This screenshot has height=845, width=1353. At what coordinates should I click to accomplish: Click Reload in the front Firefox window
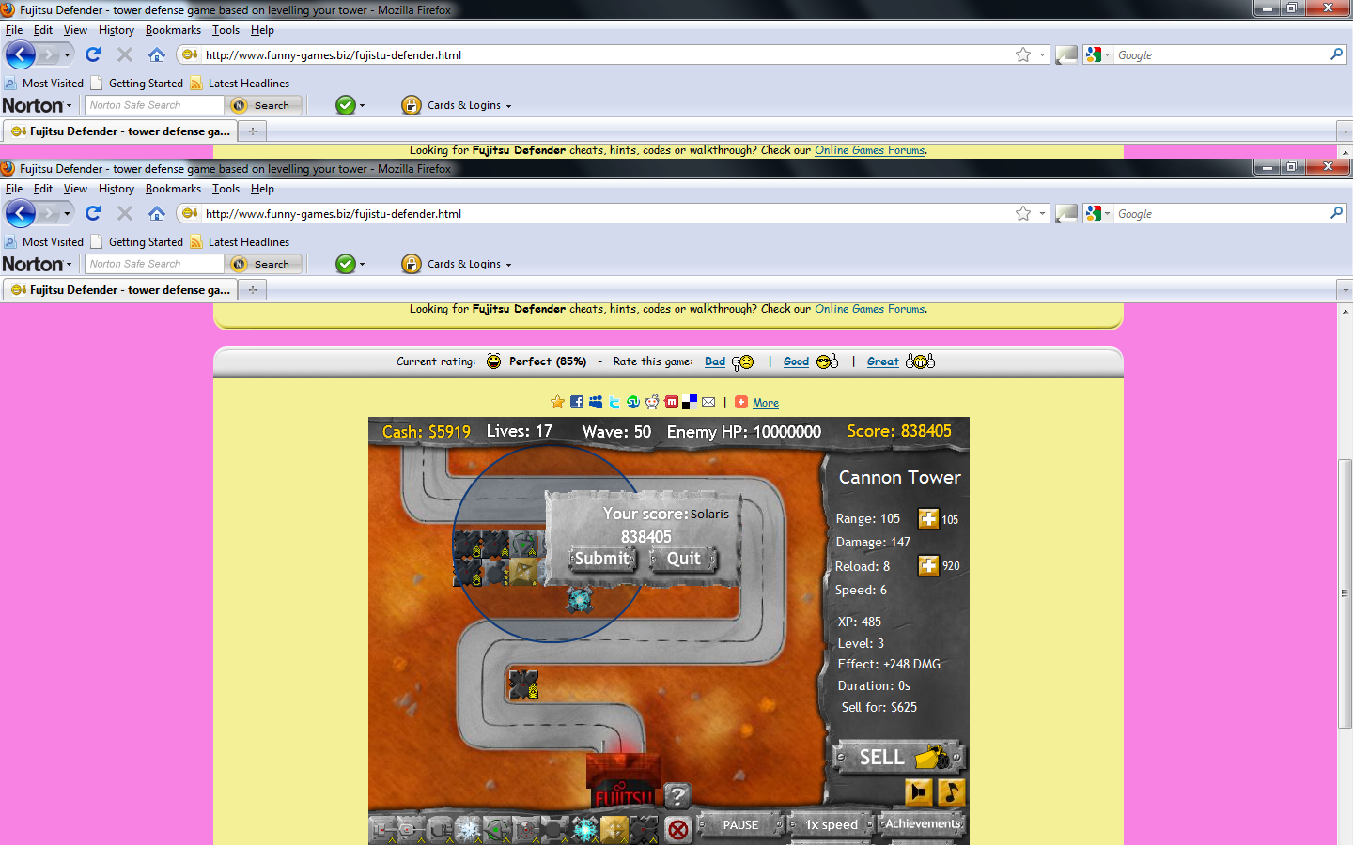tap(93, 213)
